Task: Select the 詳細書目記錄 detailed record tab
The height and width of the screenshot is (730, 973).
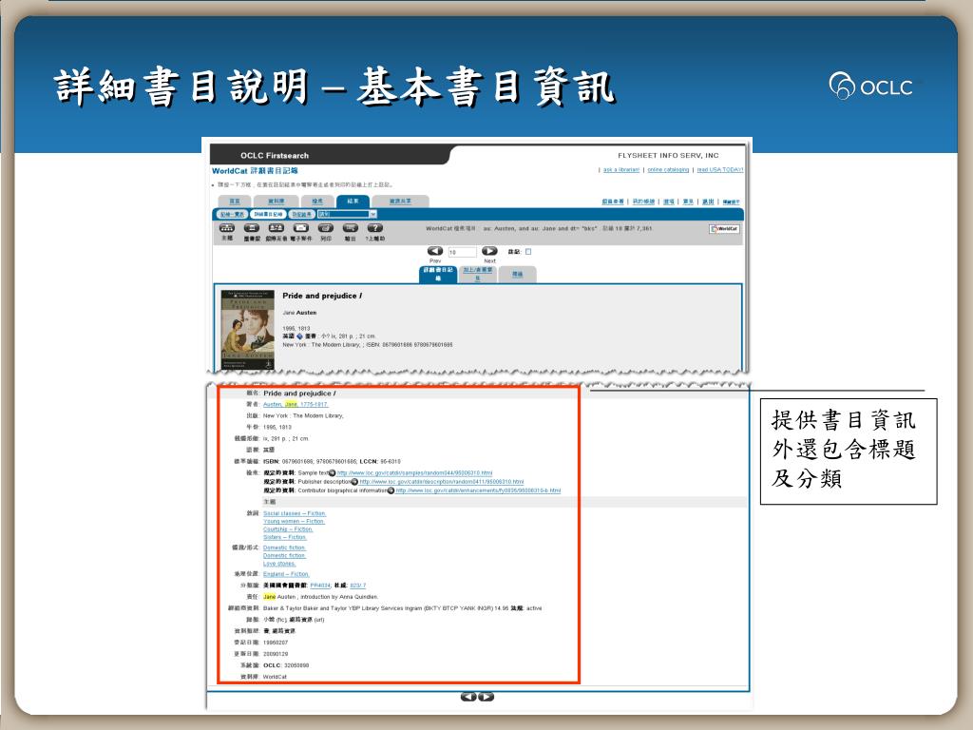Action: (x=438, y=275)
